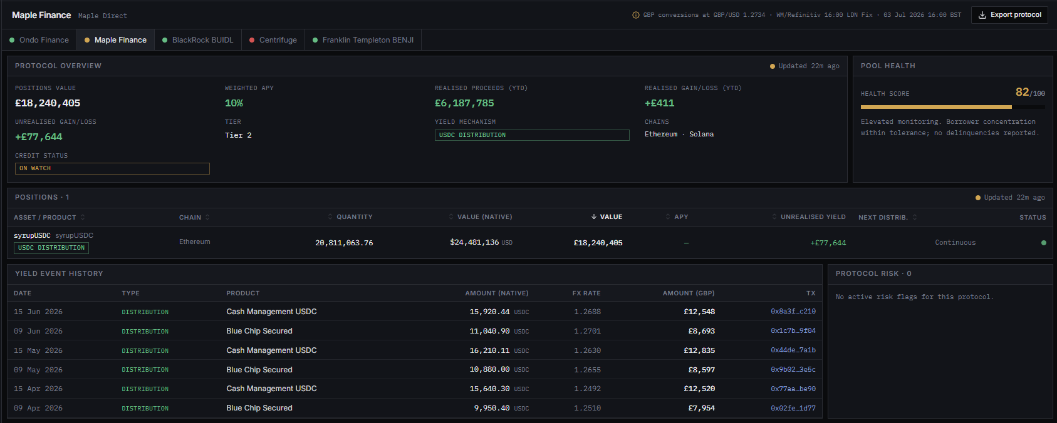
Task: Click the sort arrow beside Asset / Product
Action: (83, 217)
